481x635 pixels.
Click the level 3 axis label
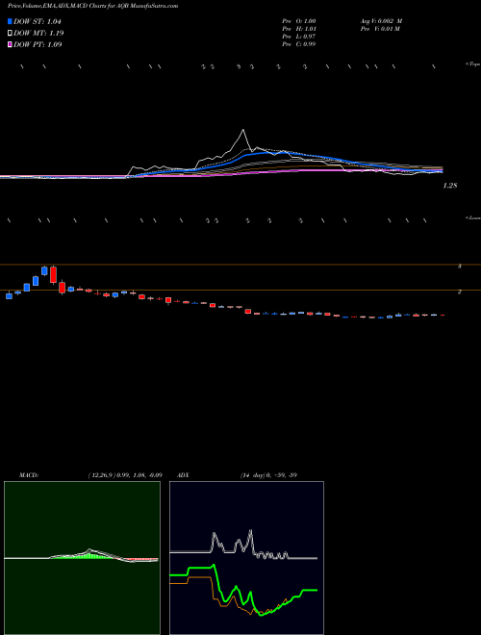[459, 267]
